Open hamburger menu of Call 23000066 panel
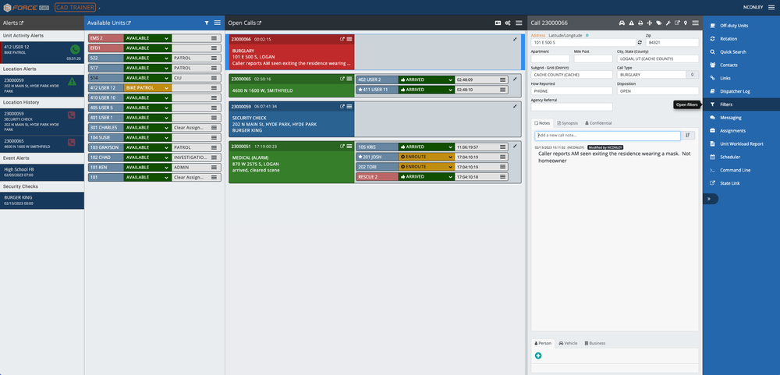 coord(696,23)
